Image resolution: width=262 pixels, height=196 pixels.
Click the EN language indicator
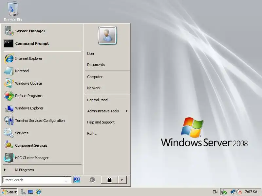pyautogui.click(x=215, y=192)
